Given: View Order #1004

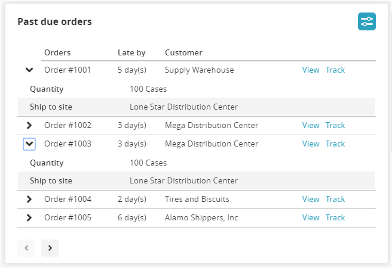Looking at the screenshot, I should click(x=311, y=199).
